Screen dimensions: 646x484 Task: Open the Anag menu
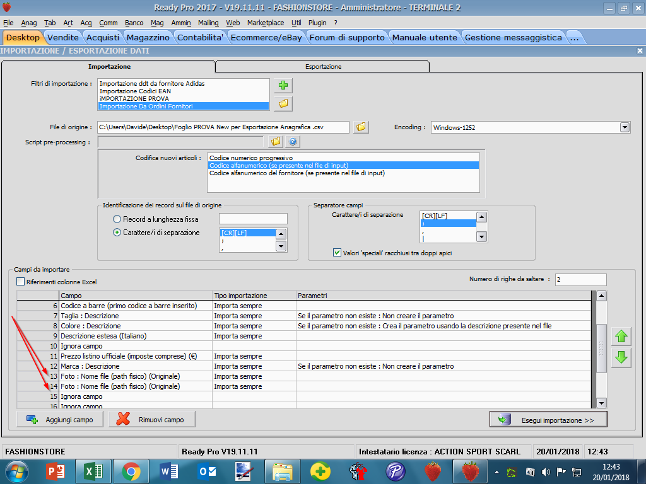point(29,23)
